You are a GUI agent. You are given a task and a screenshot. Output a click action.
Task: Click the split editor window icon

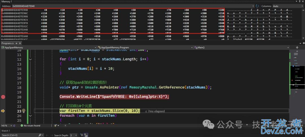point(297,48)
